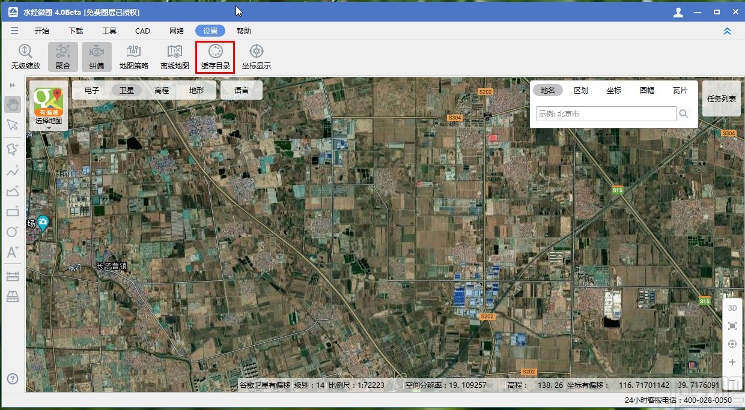Open the 缓存目录 cache directory setting
745x410 pixels.
tap(216, 57)
